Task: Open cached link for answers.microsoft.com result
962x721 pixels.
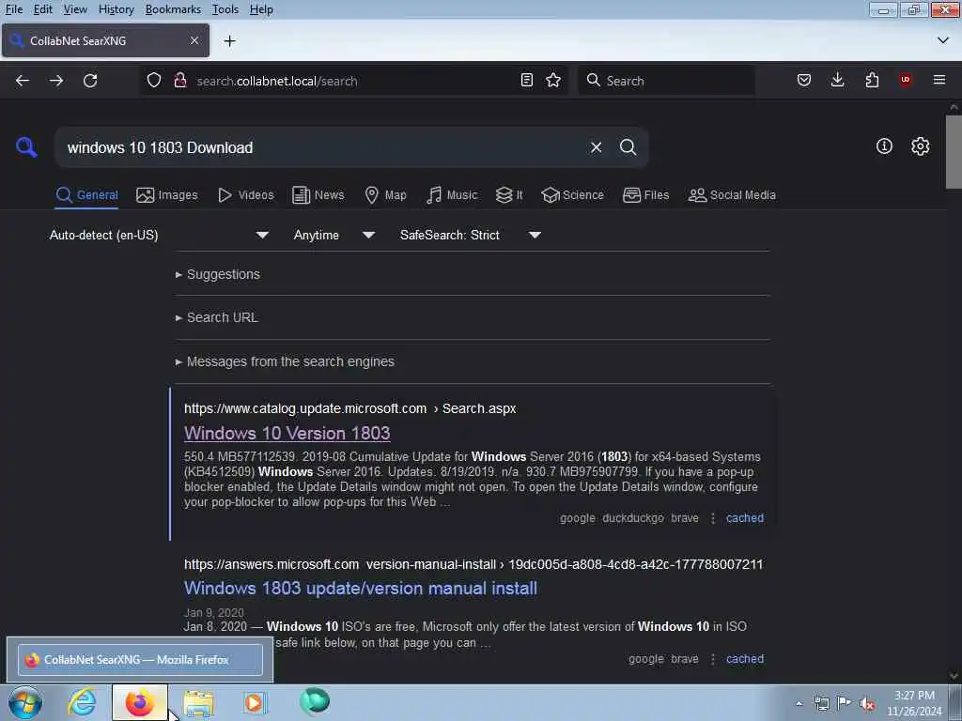Action: (744, 659)
